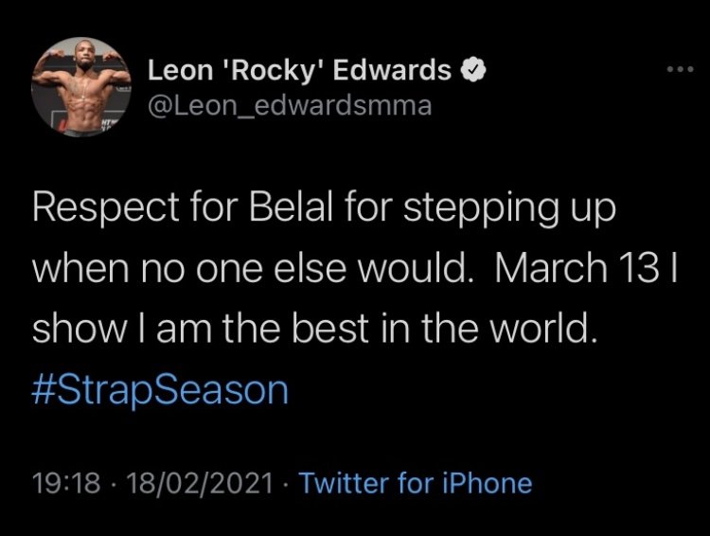Click the word iPhone in the source label
This screenshot has height=536, width=710.
(x=488, y=483)
